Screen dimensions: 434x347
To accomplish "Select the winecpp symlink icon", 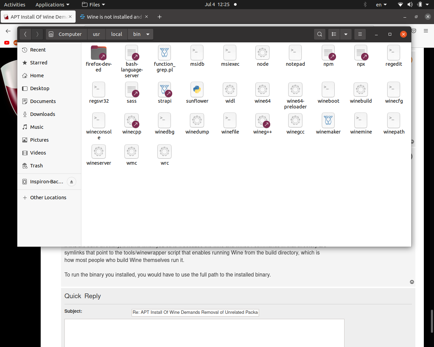I will click(132, 121).
